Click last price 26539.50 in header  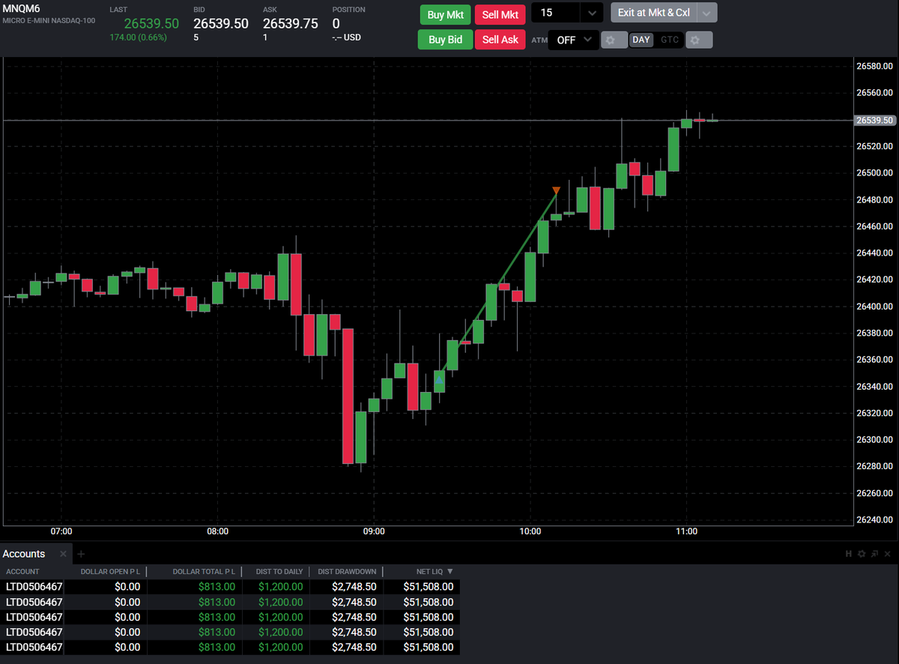(x=151, y=23)
